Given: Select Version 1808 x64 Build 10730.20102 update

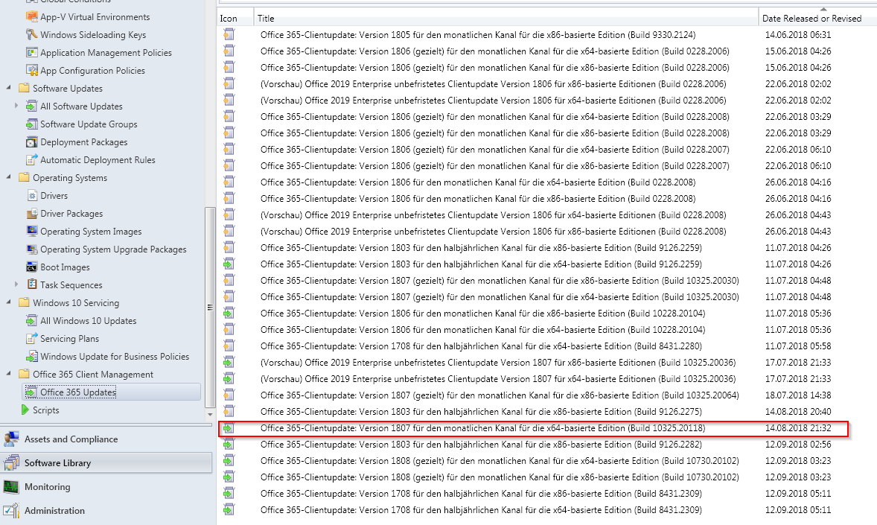Looking at the screenshot, I should coord(500,461).
